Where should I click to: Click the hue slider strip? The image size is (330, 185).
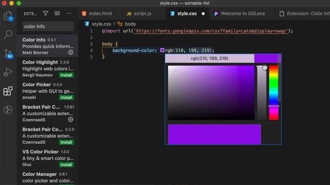pyautogui.click(x=274, y=92)
